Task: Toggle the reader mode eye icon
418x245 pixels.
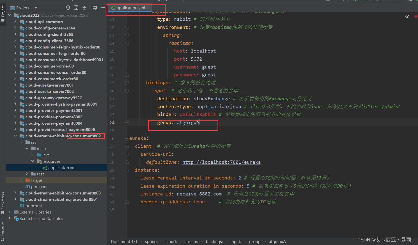Action: click(x=407, y=16)
